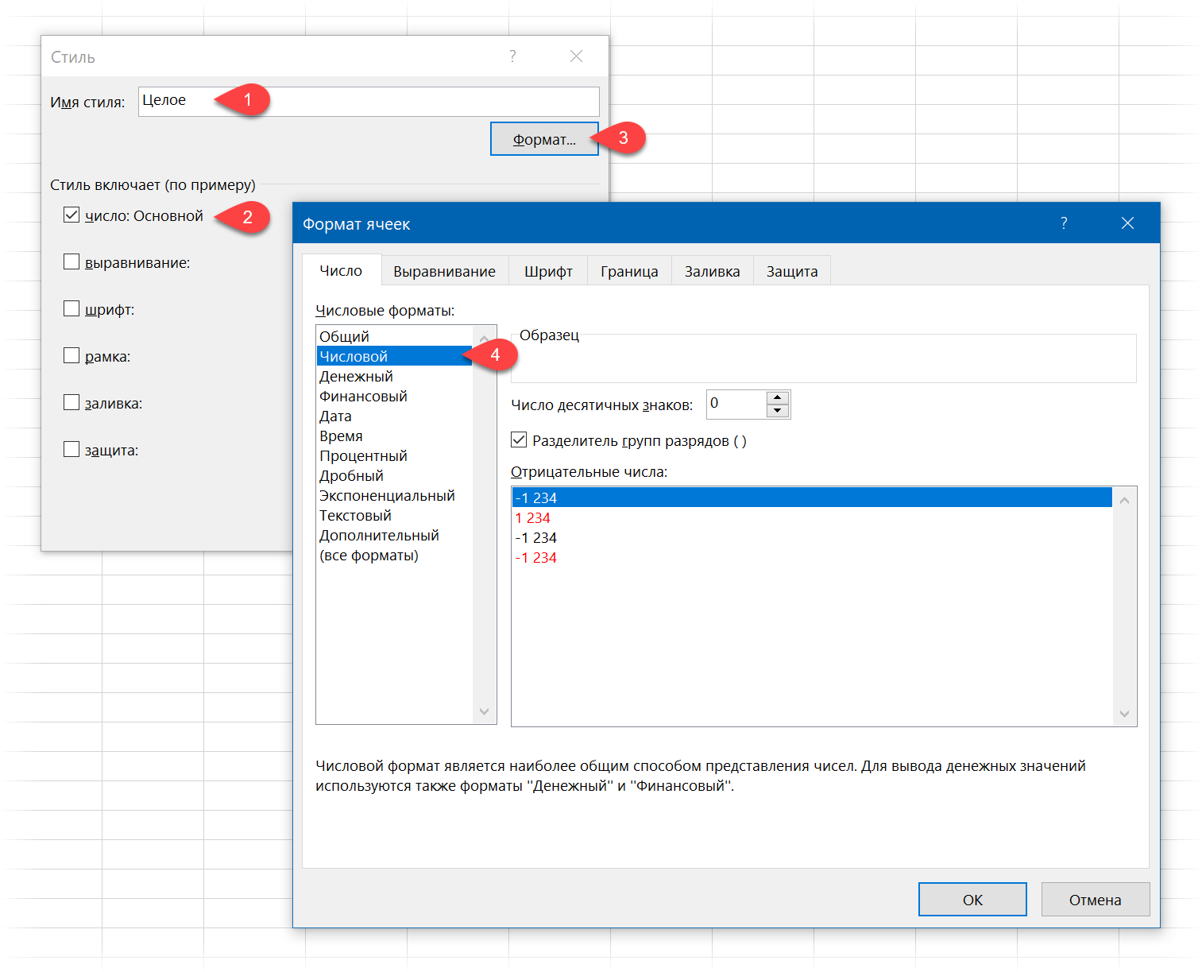
Task: Open the Защита tab
Action: 792,271
